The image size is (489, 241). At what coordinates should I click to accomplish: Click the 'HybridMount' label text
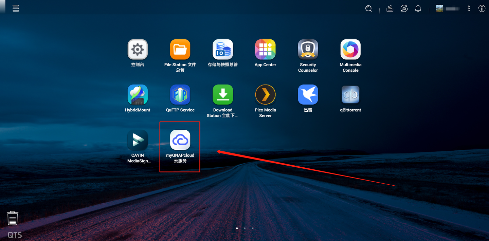tap(138, 110)
